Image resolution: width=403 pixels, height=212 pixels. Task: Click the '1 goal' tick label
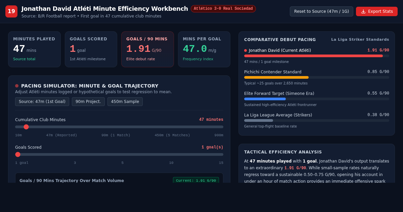[22, 163]
